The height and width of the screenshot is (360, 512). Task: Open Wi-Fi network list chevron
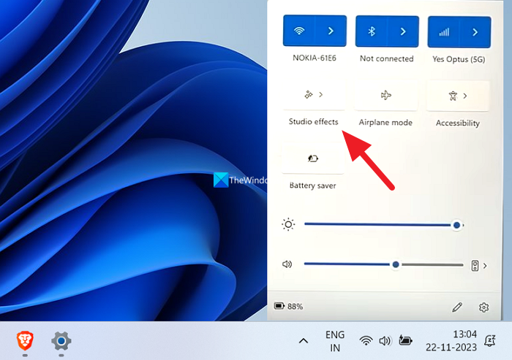(331, 31)
